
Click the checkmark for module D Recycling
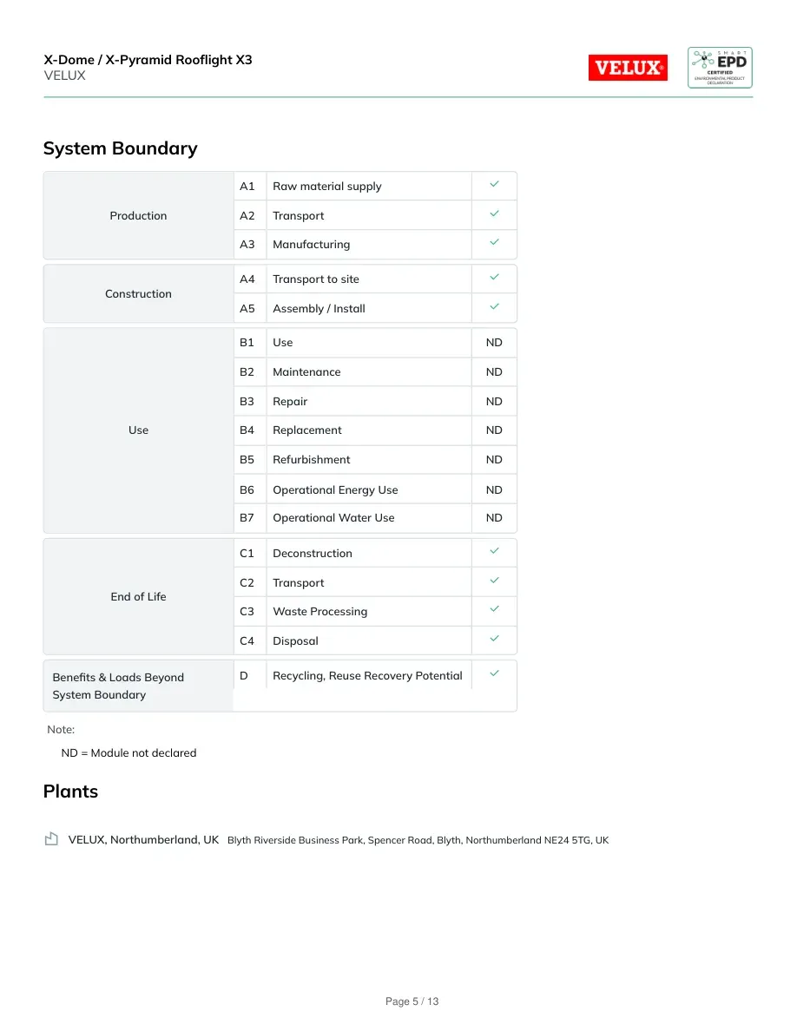click(494, 673)
